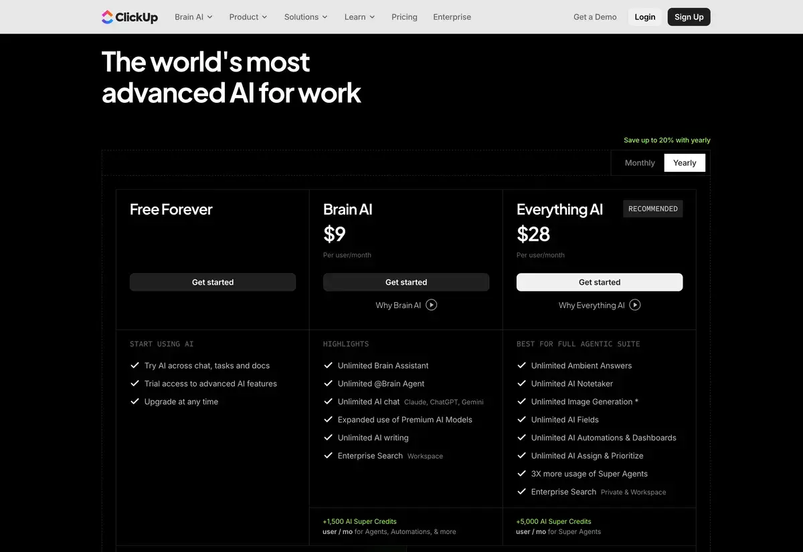Image resolution: width=803 pixels, height=552 pixels.
Task: Open the Learn dropdown menu
Action: pyautogui.click(x=359, y=17)
